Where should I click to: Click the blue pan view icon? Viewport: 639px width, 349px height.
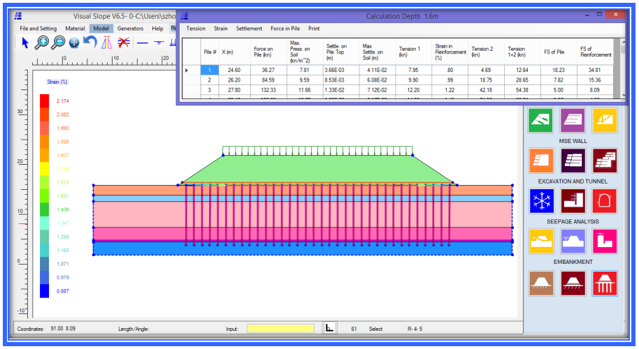tap(74, 43)
